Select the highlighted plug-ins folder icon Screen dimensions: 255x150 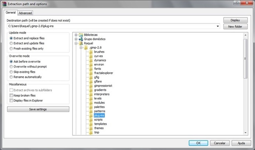pyautogui.click(x=91, y=115)
